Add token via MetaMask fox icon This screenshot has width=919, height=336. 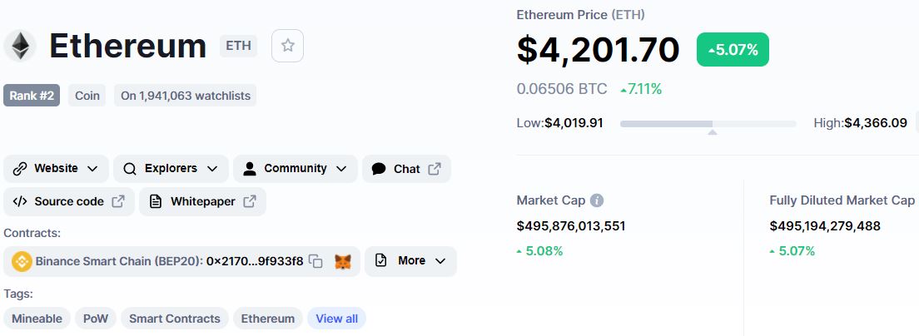[343, 261]
